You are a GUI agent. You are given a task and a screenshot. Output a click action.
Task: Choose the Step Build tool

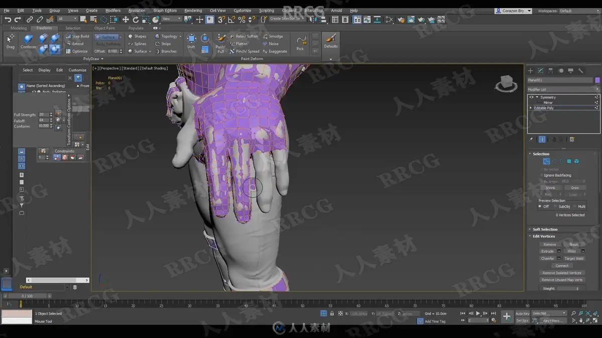coord(78,37)
